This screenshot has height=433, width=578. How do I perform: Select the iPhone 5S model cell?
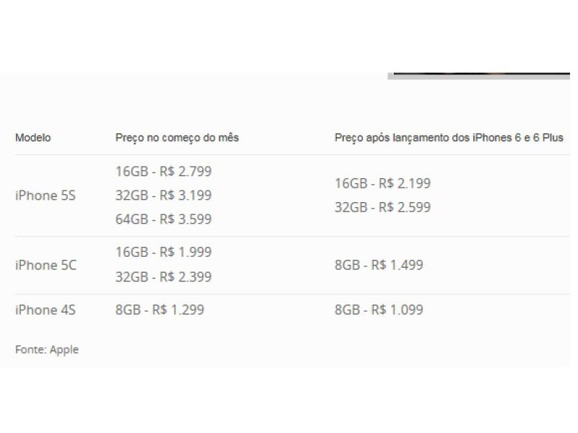click(46, 195)
